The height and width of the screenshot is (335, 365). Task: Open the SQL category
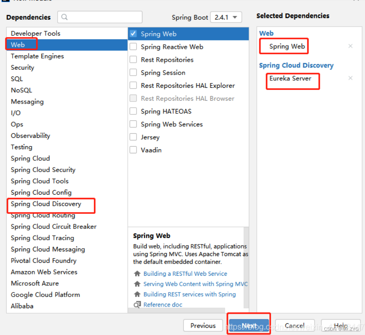point(67,79)
